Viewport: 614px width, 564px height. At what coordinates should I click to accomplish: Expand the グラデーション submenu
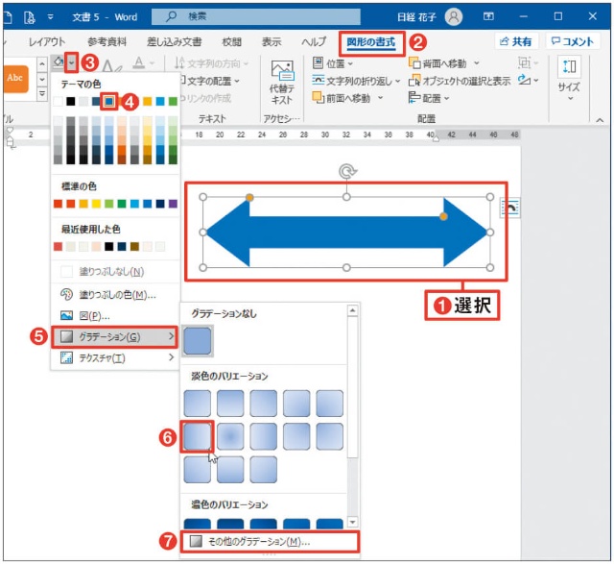coord(115,336)
